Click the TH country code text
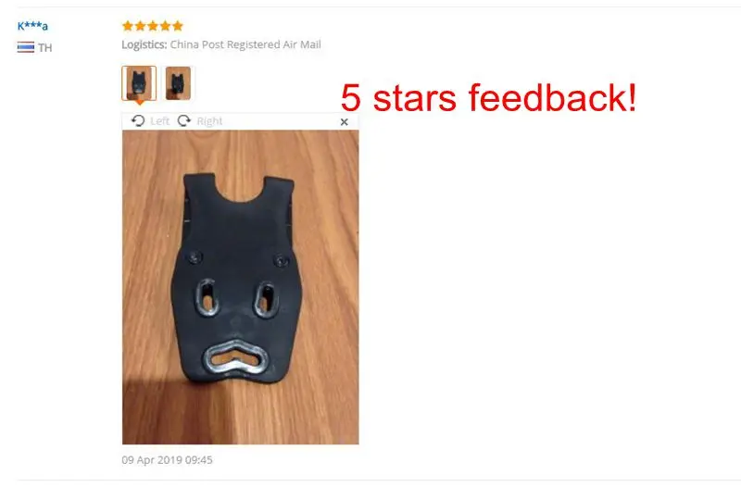Viewport: 741px width, 487px height. click(44, 48)
